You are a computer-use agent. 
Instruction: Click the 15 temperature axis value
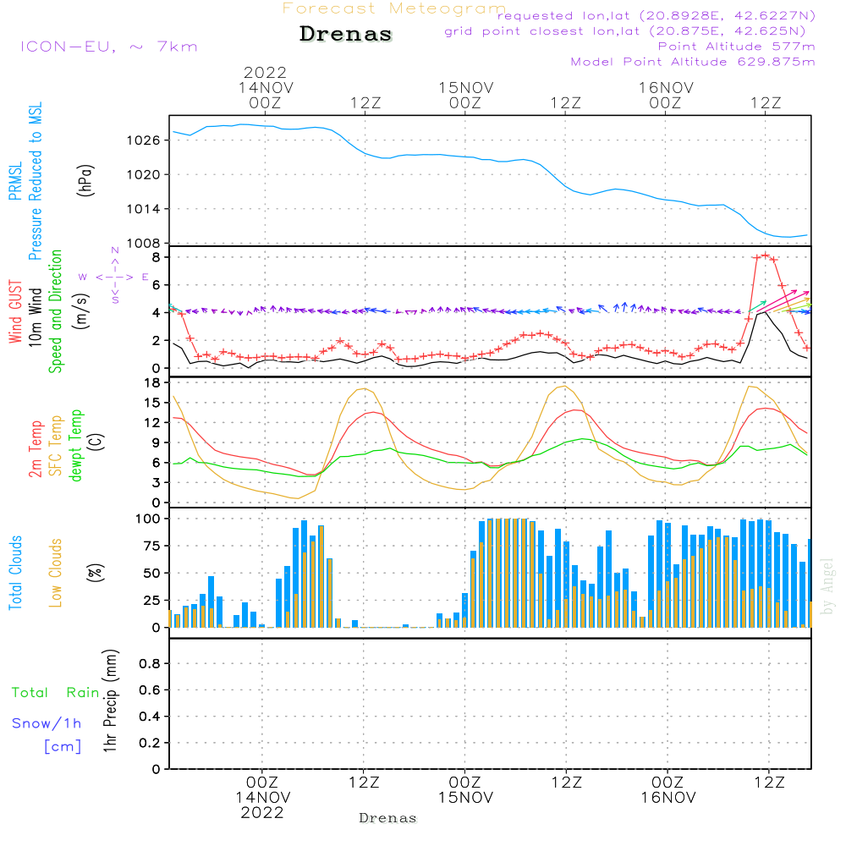coord(152,403)
